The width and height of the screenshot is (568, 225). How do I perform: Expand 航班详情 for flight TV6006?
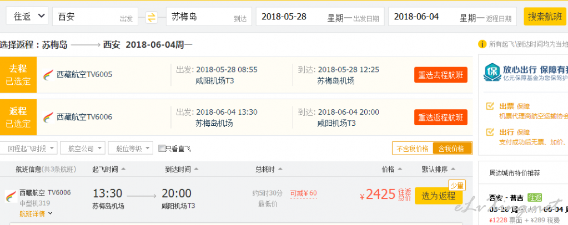[x=36, y=214]
